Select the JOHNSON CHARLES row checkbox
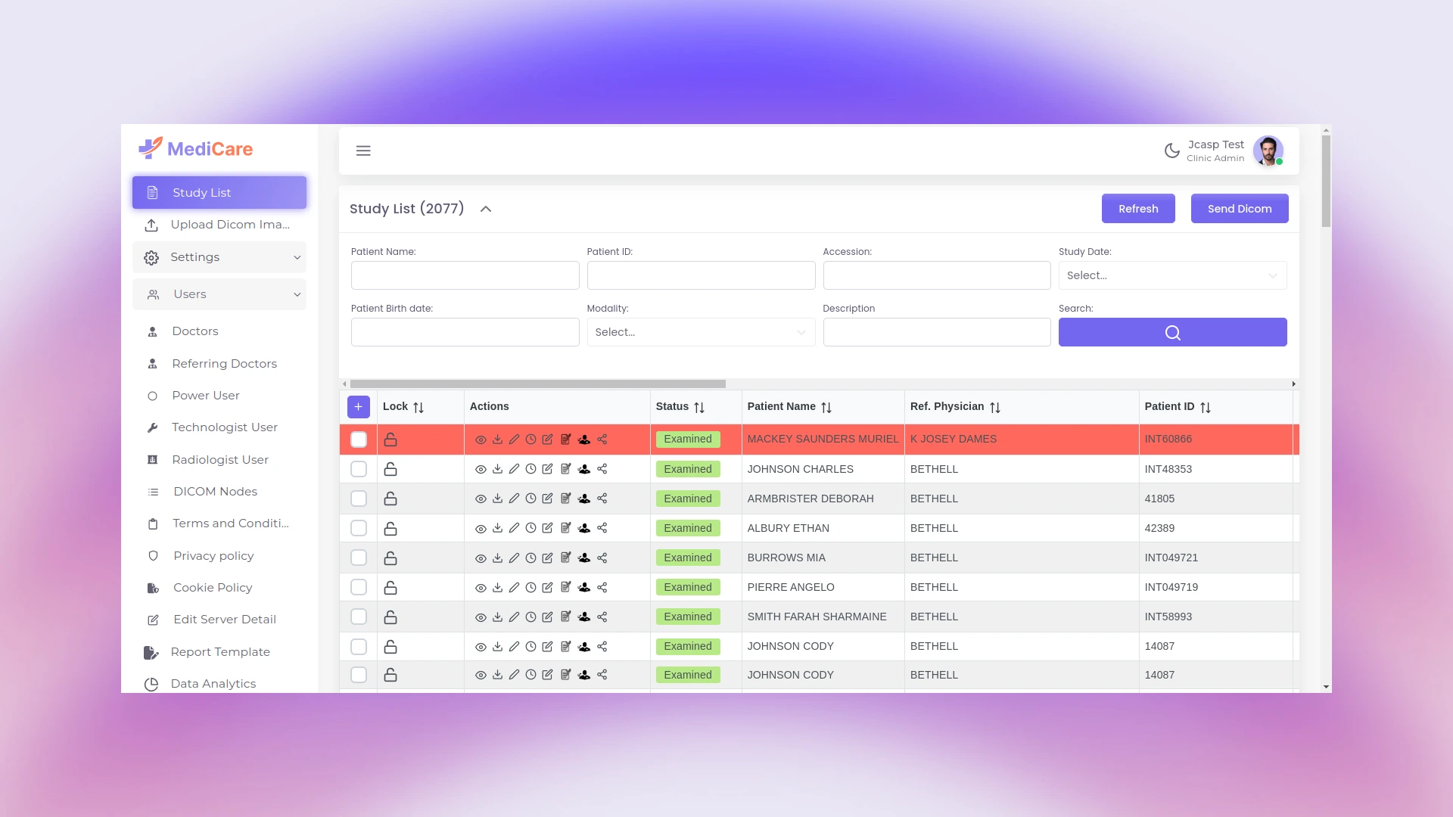Image resolution: width=1453 pixels, height=817 pixels. [x=359, y=469]
